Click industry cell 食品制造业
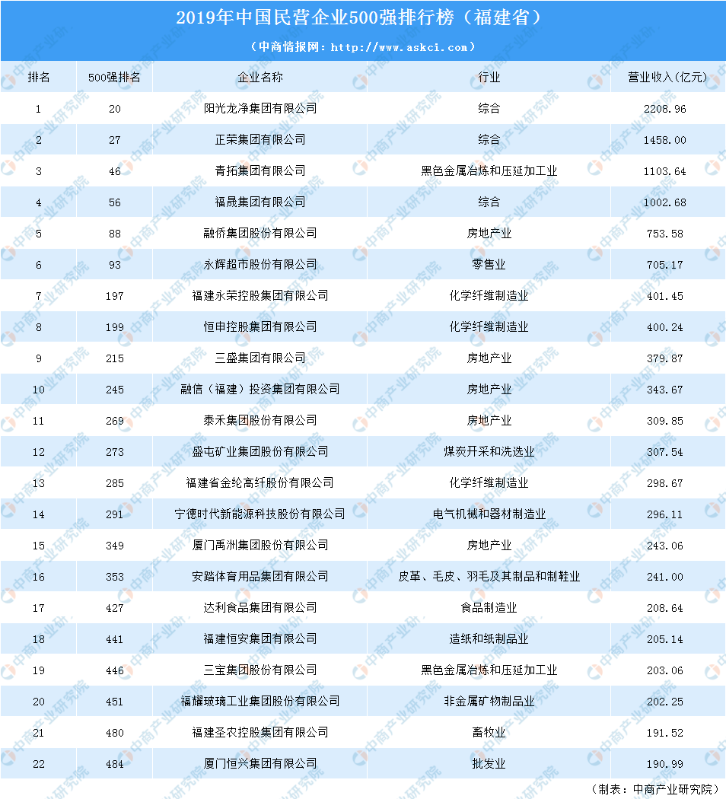 [489, 608]
